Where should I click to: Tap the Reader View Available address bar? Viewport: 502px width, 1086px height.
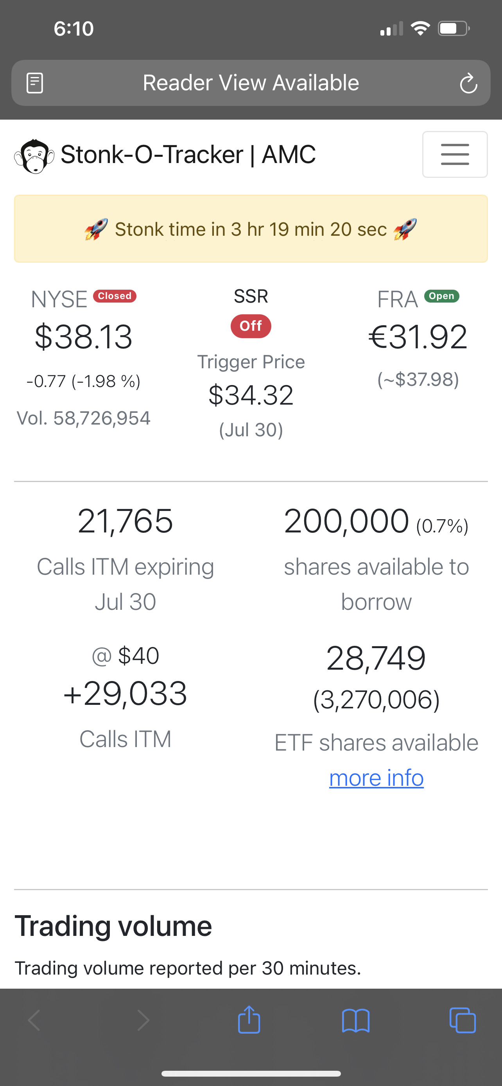(251, 82)
